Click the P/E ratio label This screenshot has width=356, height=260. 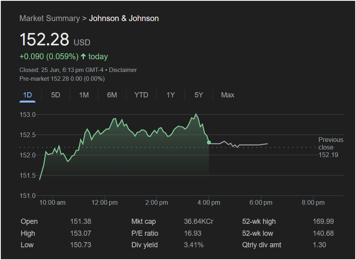tap(145, 233)
